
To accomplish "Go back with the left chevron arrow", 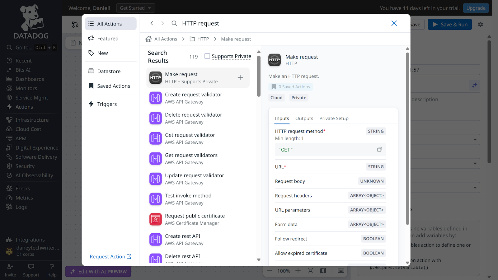I will pyautogui.click(x=152, y=23).
